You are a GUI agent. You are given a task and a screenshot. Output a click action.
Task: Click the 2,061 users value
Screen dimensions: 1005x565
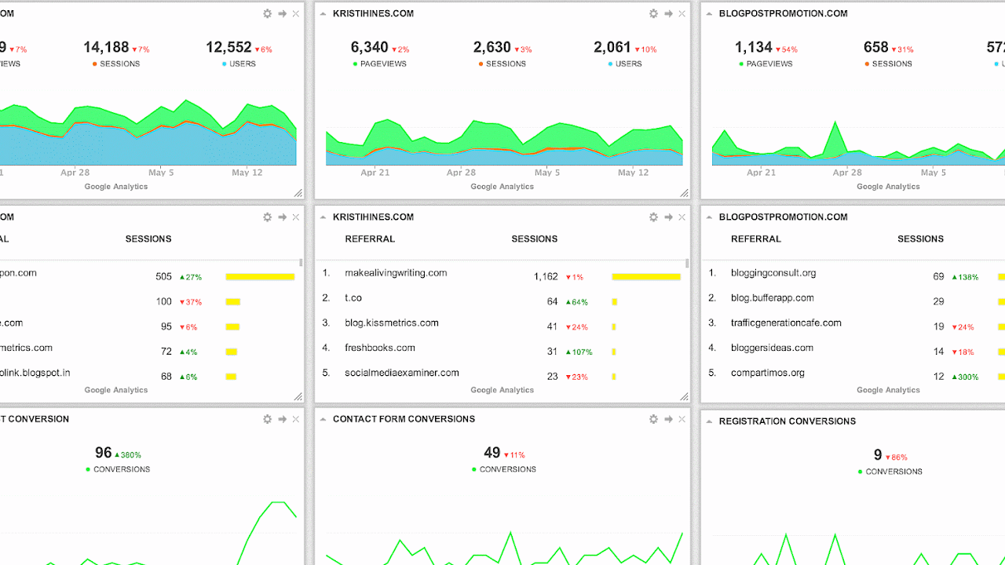(612, 47)
